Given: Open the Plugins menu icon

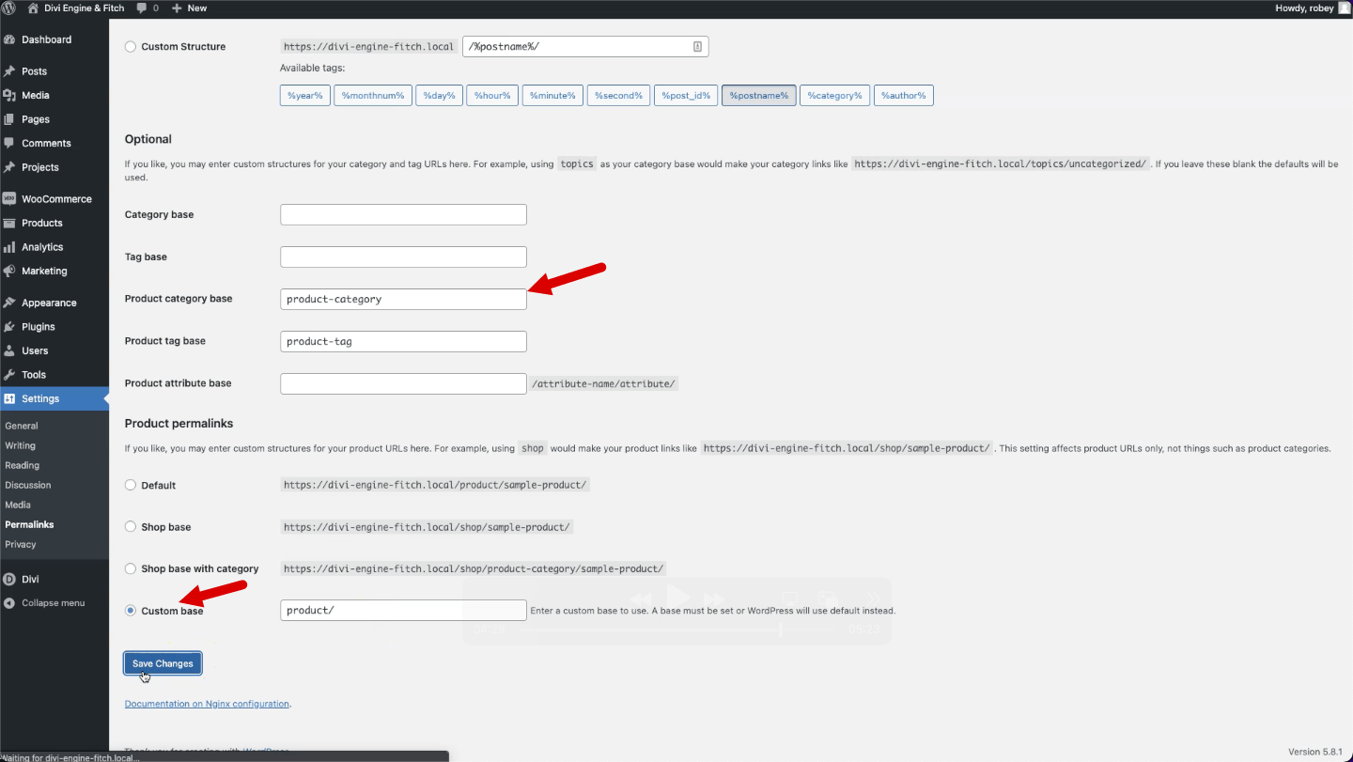Looking at the screenshot, I should click(9, 327).
